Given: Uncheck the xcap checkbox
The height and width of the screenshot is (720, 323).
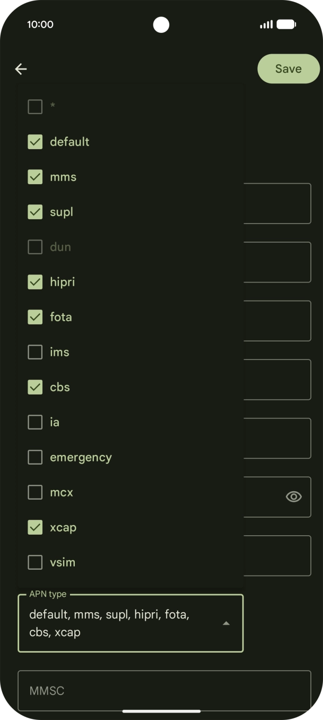Looking at the screenshot, I should tap(35, 527).
